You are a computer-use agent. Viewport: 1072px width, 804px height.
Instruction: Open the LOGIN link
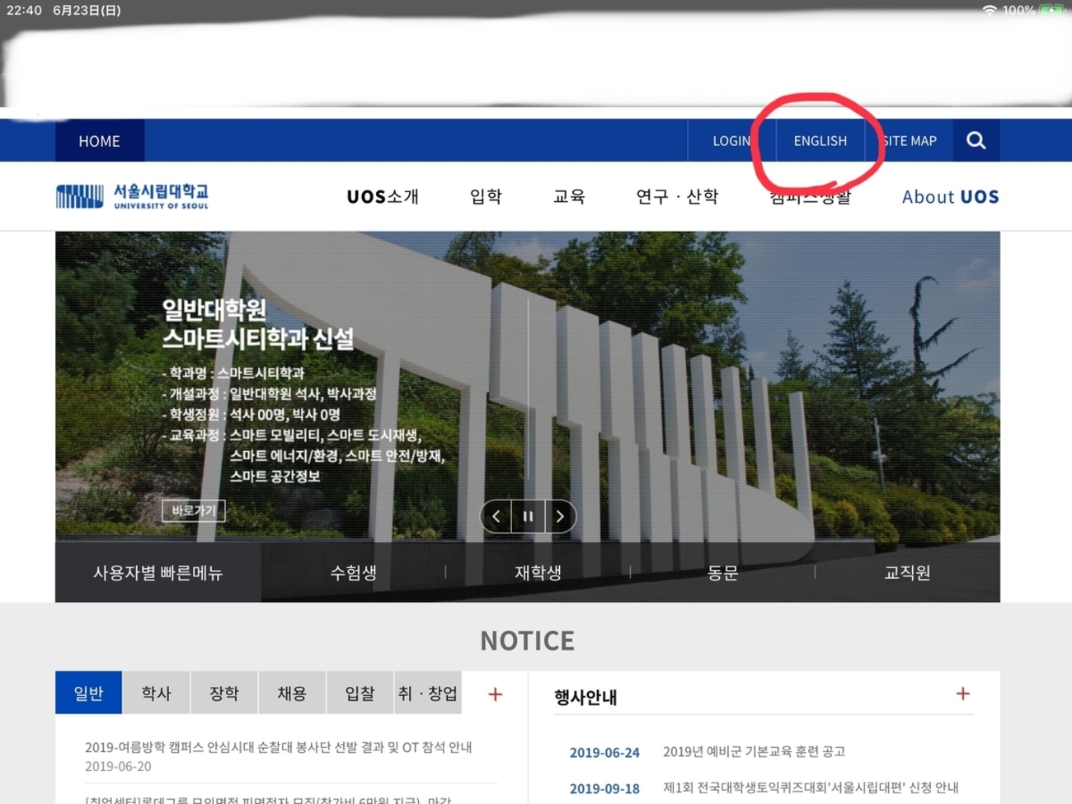731,141
